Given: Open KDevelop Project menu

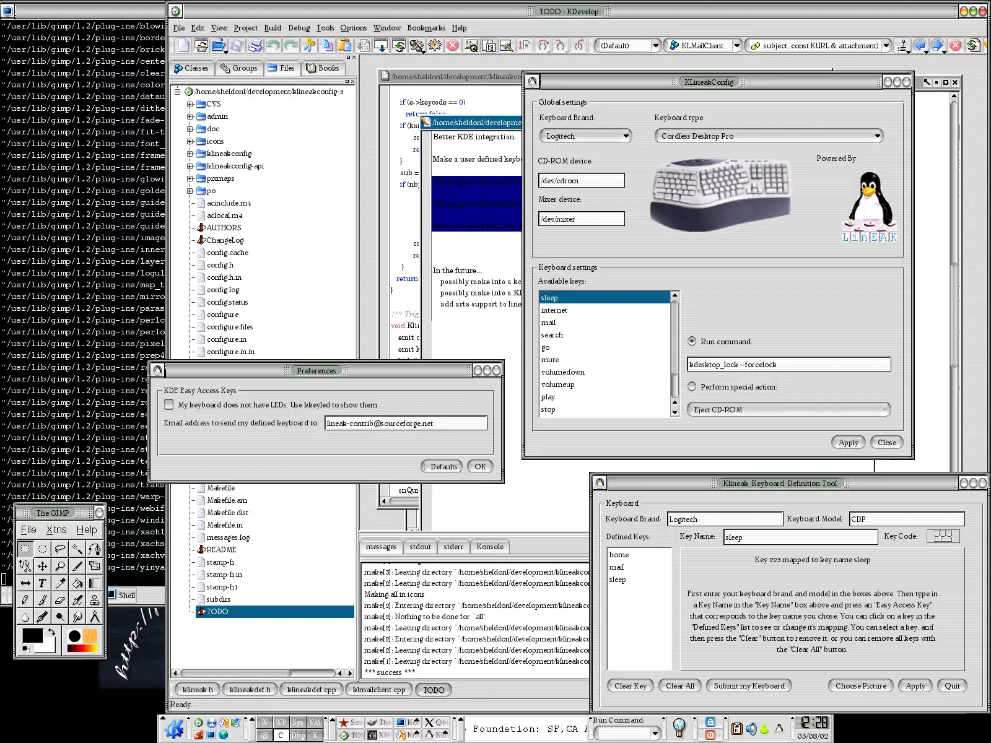Looking at the screenshot, I should tap(245, 28).
